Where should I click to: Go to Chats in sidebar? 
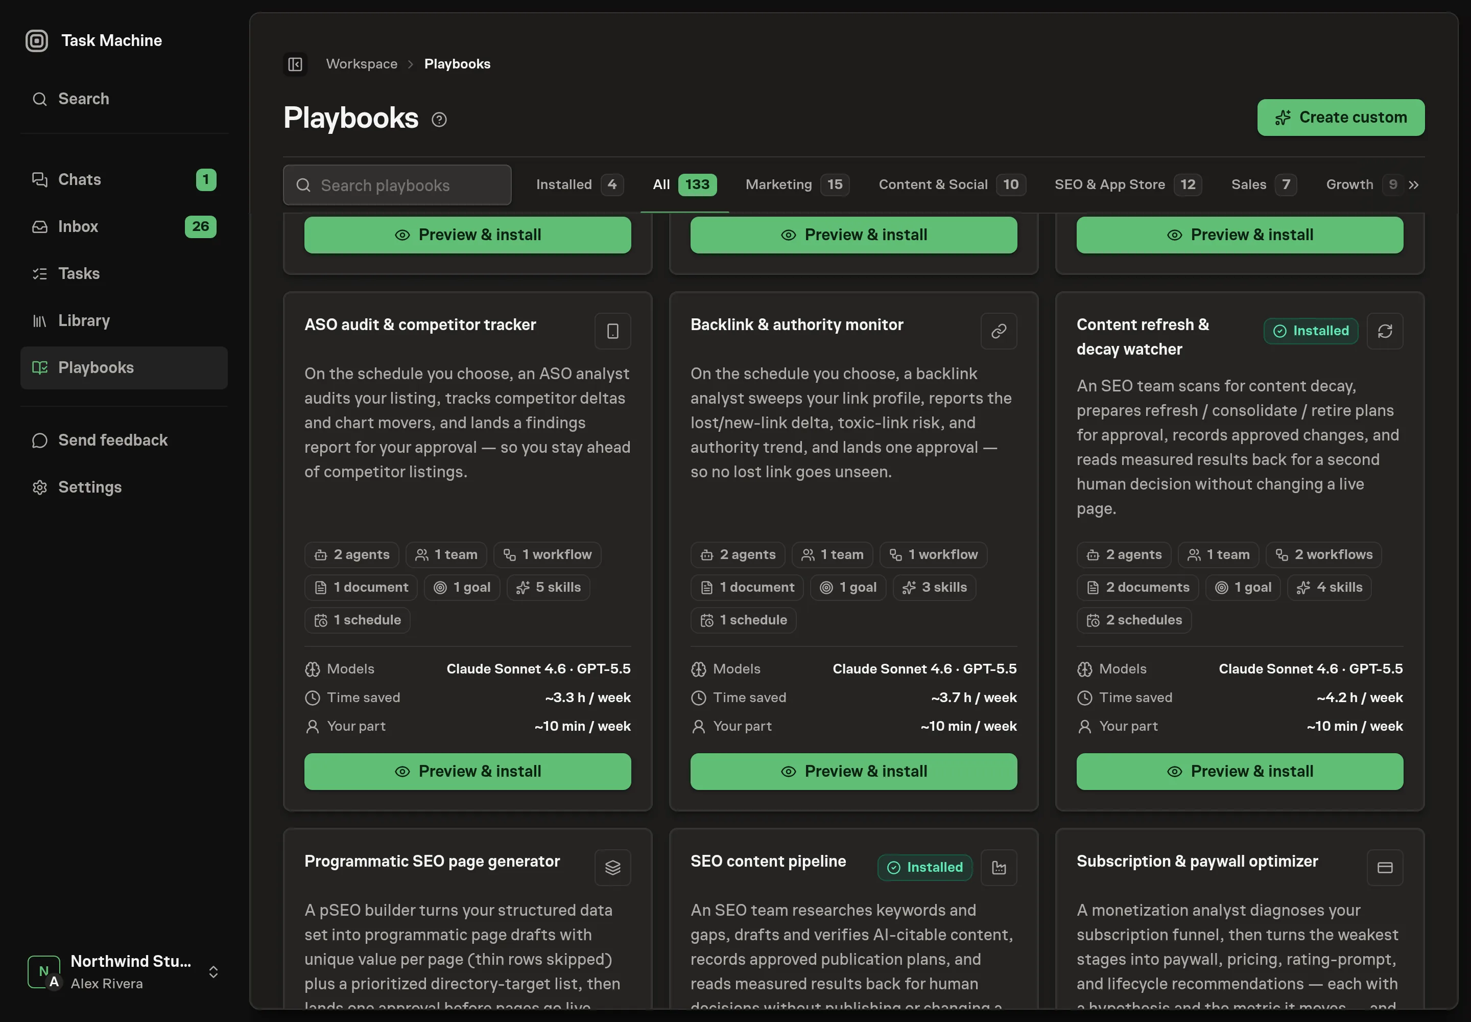point(124,179)
